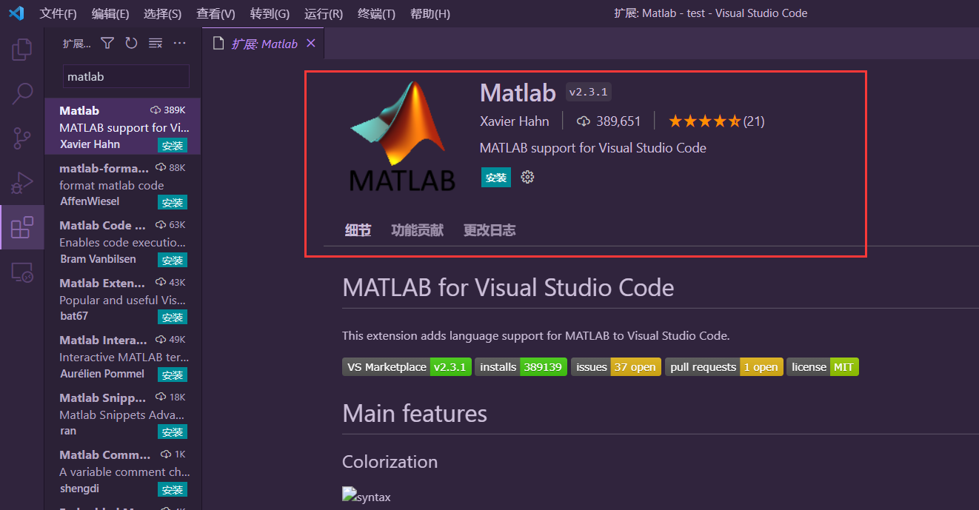Viewport: 979px width, 510px height.
Task: Select Matlab Comment extension entry
Action: [123, 471]
